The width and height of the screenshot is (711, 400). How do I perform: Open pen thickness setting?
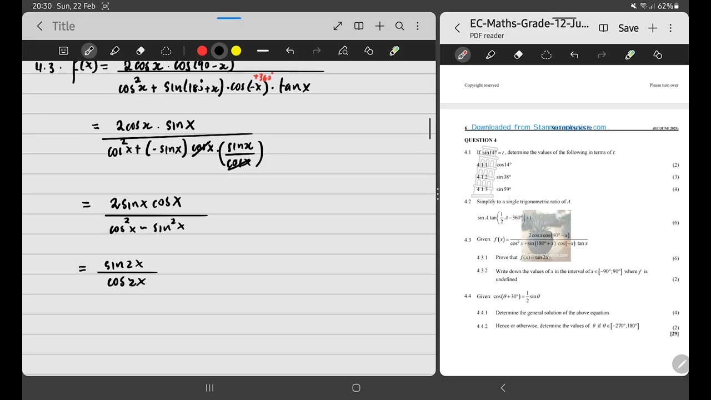pyautogui.click(x=263, y=51)
